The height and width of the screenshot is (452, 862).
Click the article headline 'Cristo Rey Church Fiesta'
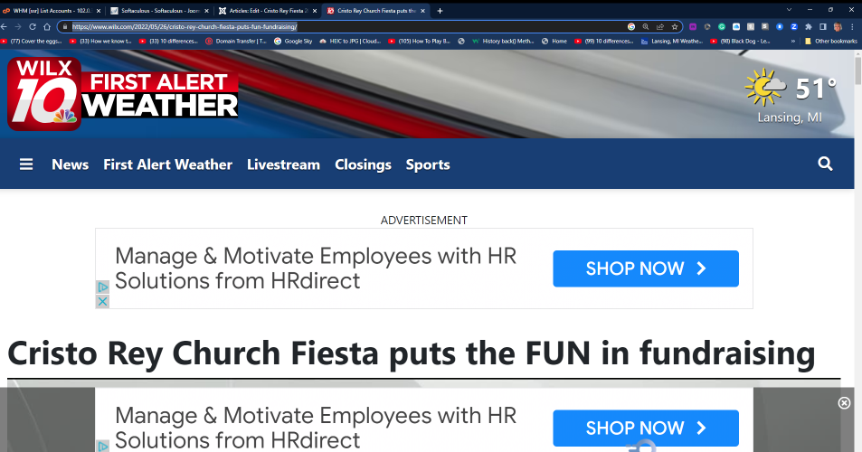pos(411,353)
